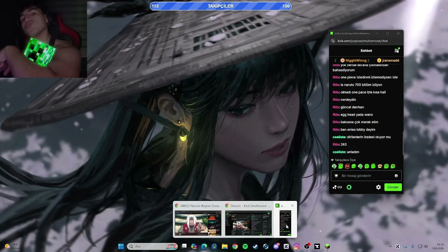Select the Naruto Baştan Sona Chrome window preview

(x=198, y=219)
